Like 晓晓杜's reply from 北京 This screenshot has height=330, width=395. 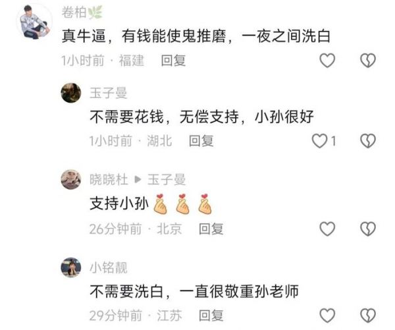[327, 229]
